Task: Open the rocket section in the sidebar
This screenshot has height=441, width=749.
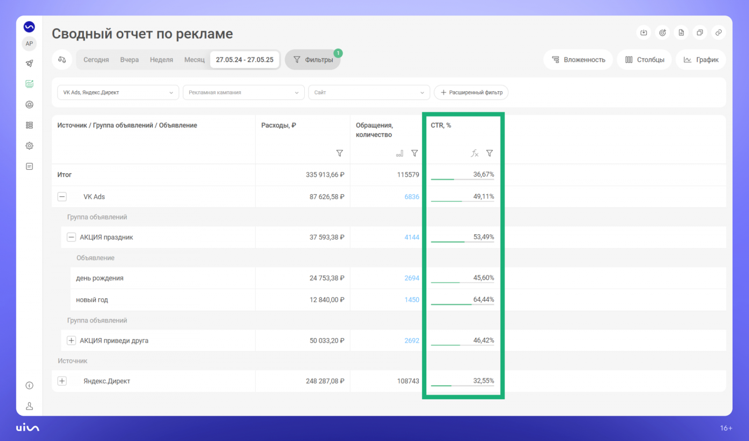Action: pyautogui.click(x=29, y=63)
